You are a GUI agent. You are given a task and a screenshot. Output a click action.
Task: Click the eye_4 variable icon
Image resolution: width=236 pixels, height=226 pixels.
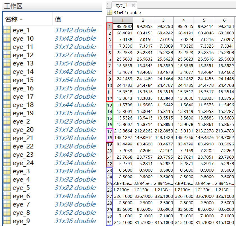tap(7, 179)
